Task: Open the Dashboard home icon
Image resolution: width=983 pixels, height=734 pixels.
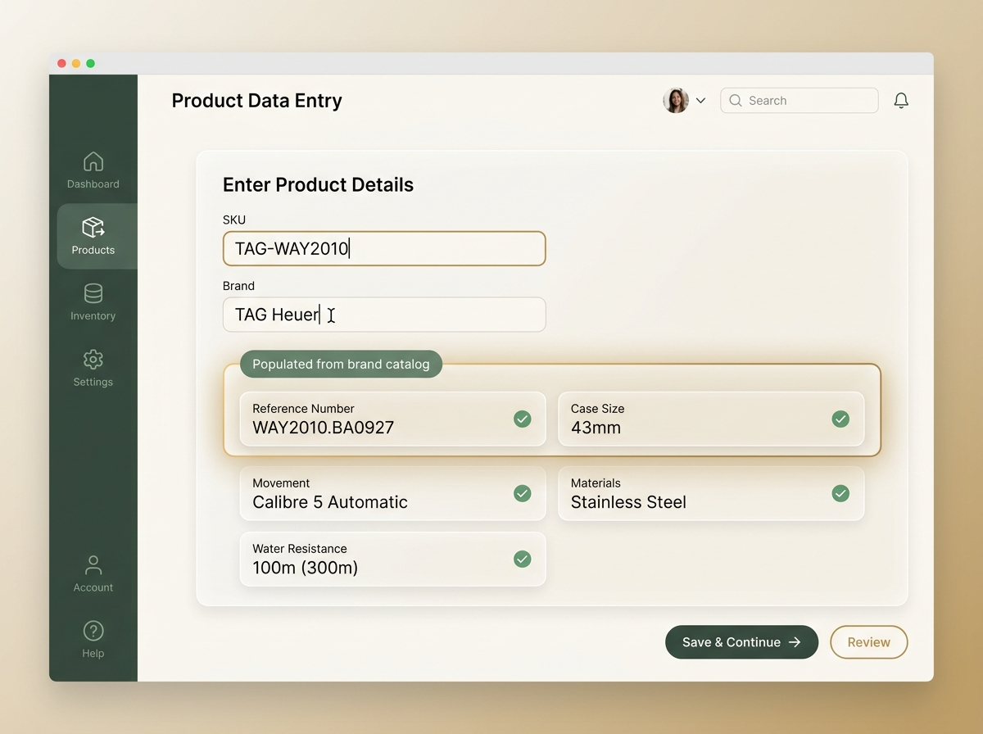Action: (93, 161)
